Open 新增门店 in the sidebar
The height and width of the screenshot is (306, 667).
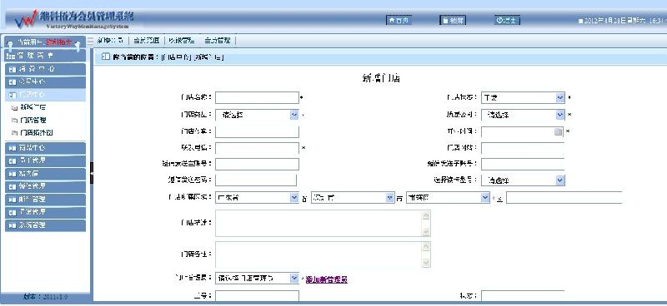33,107
